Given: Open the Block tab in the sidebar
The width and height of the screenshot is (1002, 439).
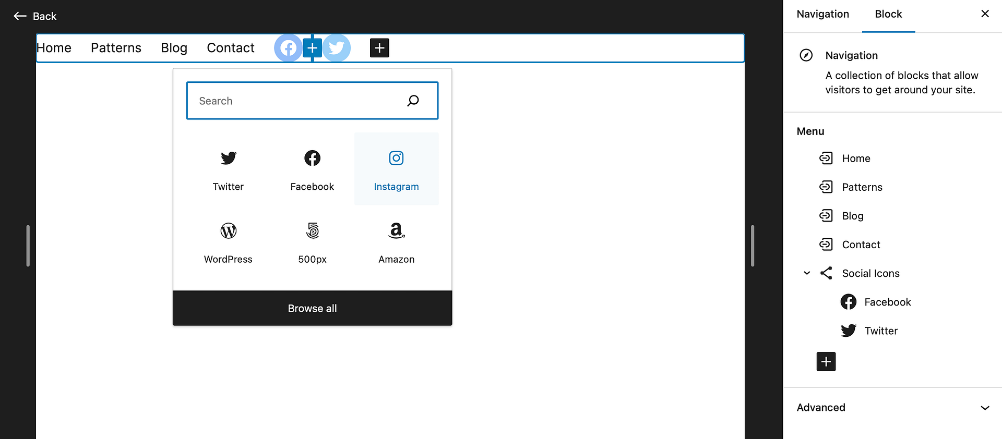Looking at the screenshot, I should coord(888,15).
